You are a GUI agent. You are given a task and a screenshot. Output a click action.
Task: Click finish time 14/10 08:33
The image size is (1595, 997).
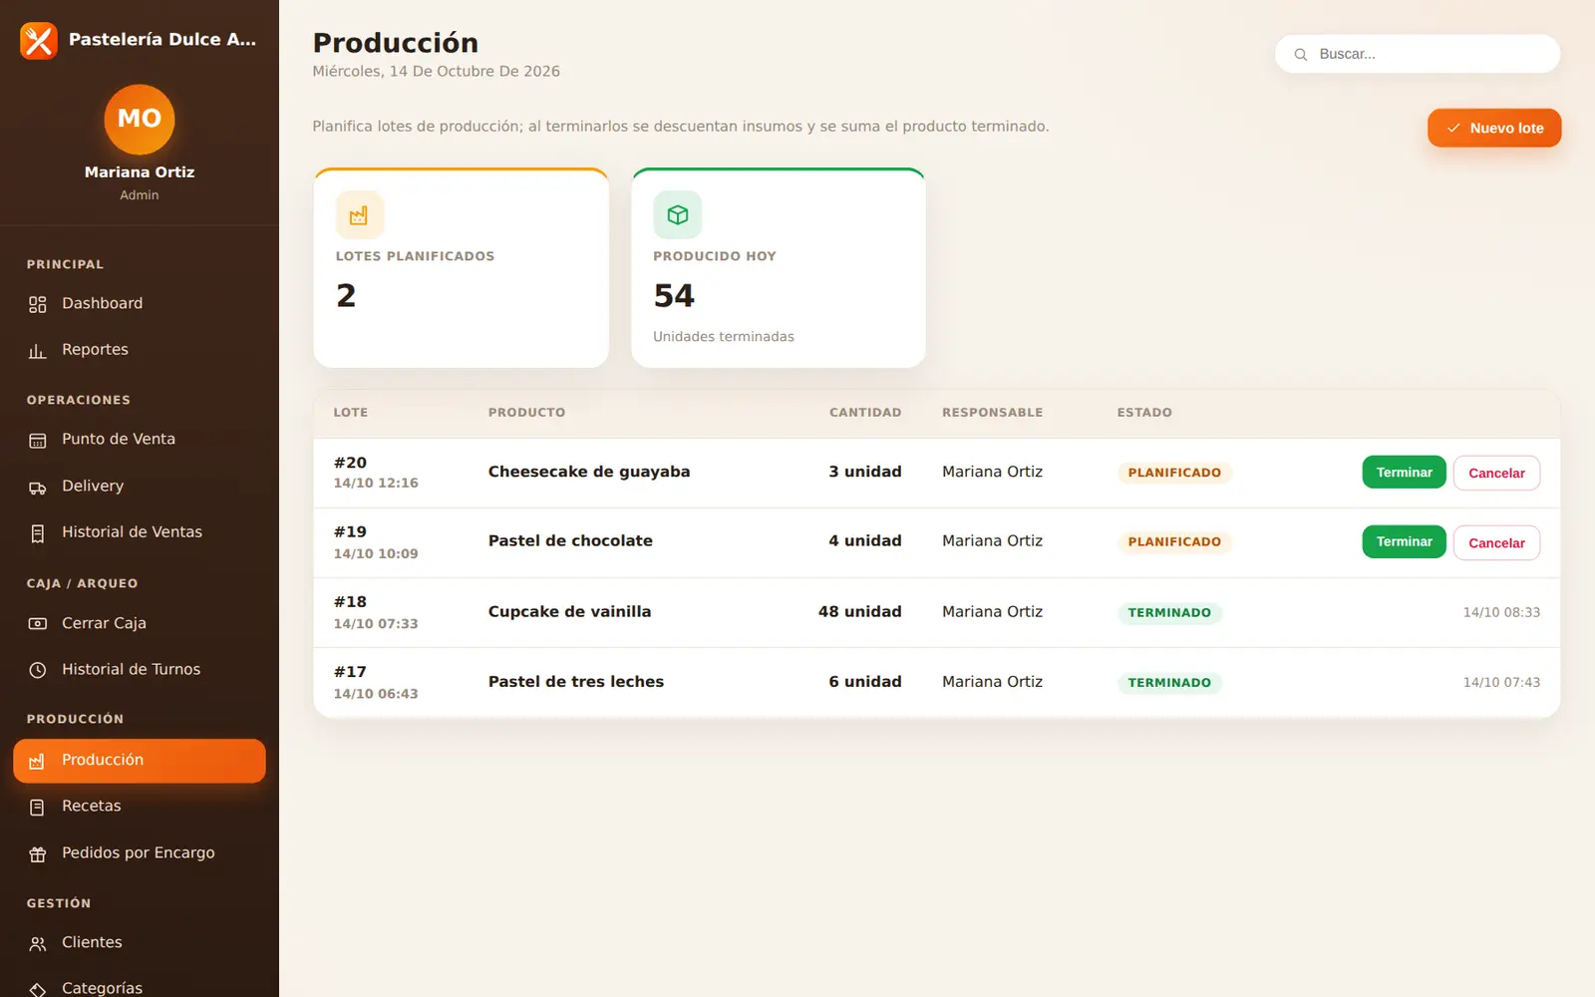1501,612
